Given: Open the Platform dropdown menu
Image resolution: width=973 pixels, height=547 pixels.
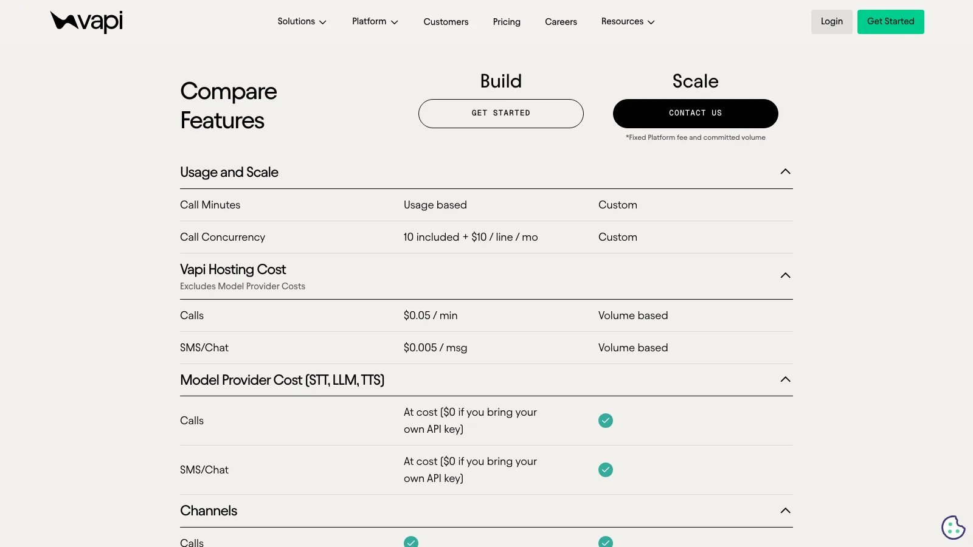Looking at the screenshot, I should pyautogui.click(x=375, y=22).
